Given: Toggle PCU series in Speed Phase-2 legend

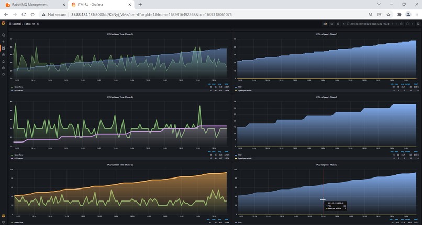Looking at the screenshot, I should [240, 155].
